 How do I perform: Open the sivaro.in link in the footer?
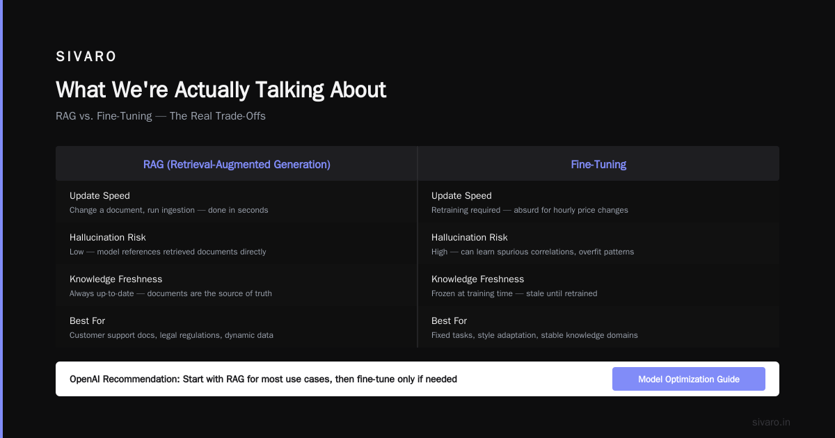[771, 422]
